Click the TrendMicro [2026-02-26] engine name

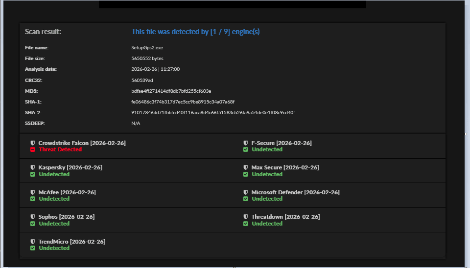click(72, 242)
